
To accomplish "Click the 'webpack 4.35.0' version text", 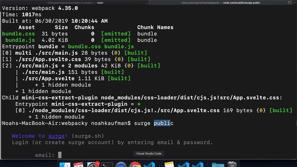I will (x=55, y=8).
